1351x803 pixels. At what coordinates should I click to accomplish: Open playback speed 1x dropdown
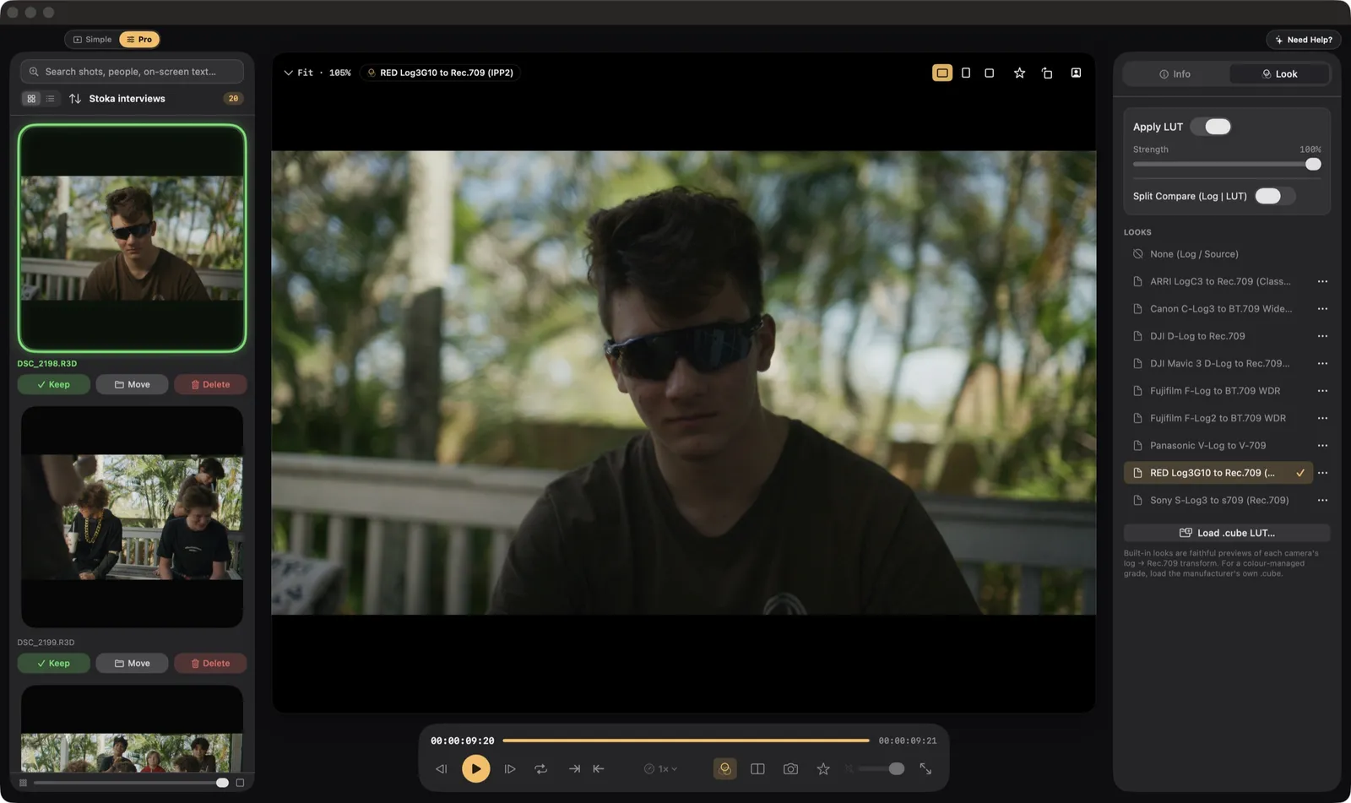[x=661, y=769]
